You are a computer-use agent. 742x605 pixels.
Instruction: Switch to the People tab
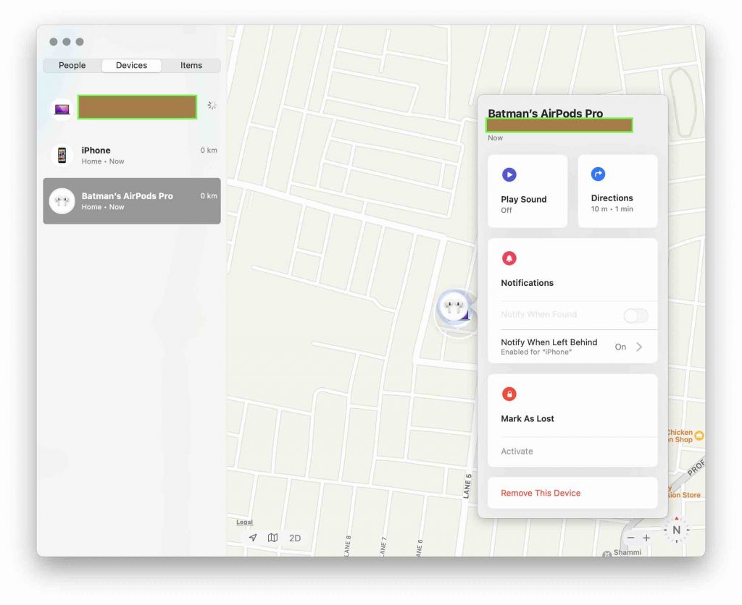[x=72, y=65]
